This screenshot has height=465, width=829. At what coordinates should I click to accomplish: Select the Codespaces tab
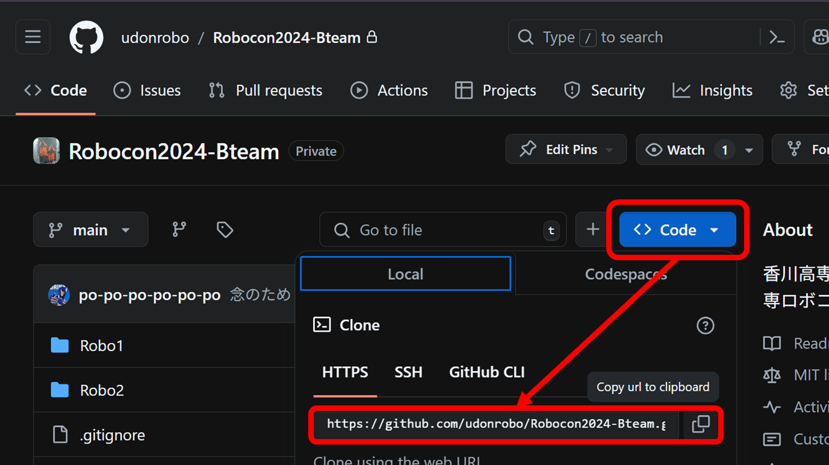626,275
